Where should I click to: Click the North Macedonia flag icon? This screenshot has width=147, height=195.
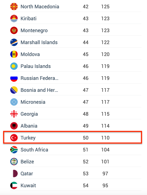(x=14, y=7)
